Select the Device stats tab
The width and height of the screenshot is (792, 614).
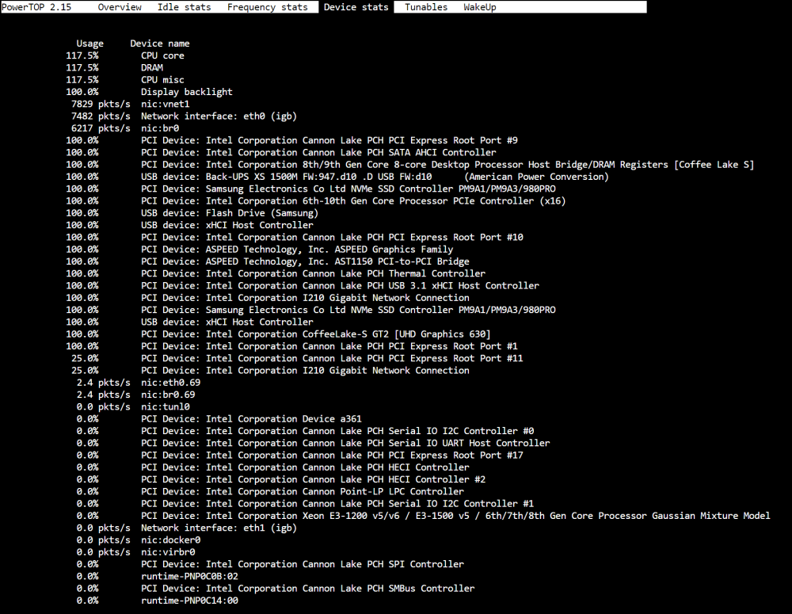coord(356,7)
